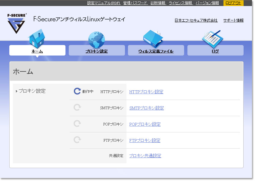Open 設定マニュアル(PDF) link

pyautogui.click(x=104, y=3)
